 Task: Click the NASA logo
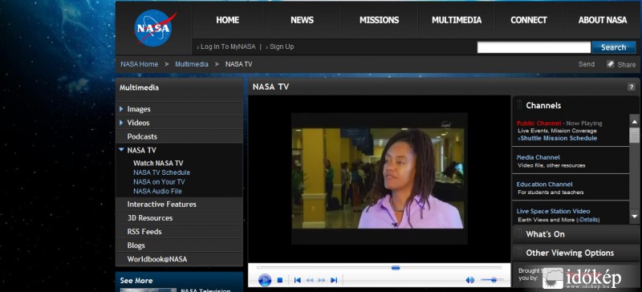(155, 28)
